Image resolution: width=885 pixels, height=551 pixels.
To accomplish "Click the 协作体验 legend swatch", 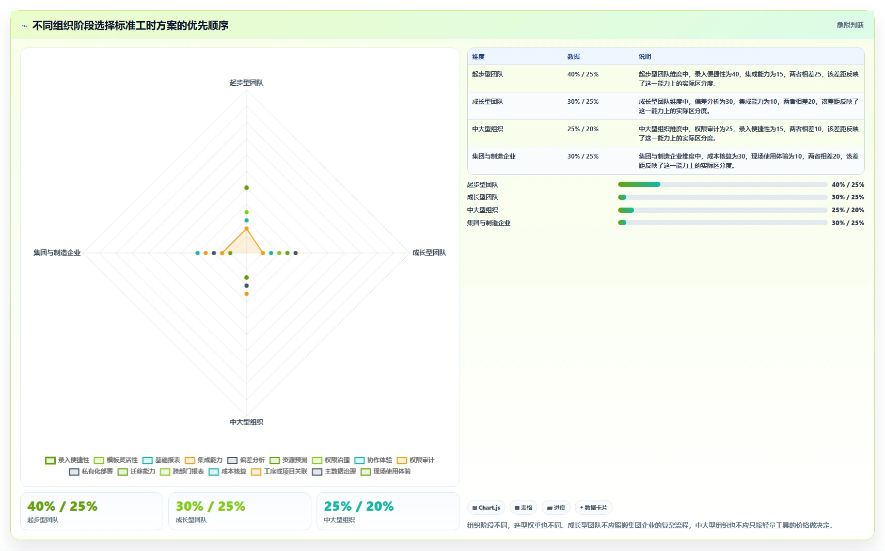I will [359, 460].
